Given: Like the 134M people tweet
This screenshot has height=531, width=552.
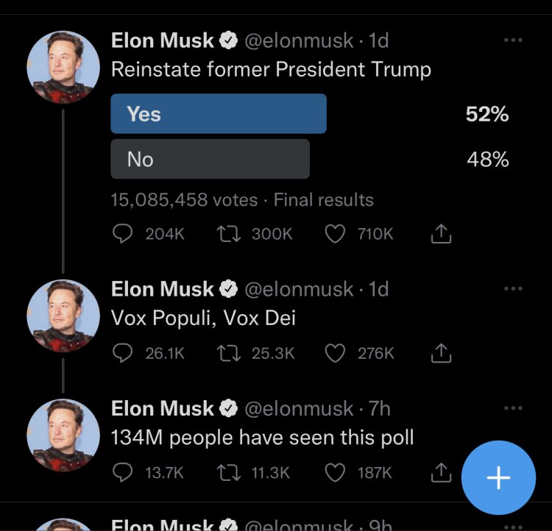Looking at the screenshot, I should (x=335, y=473).
